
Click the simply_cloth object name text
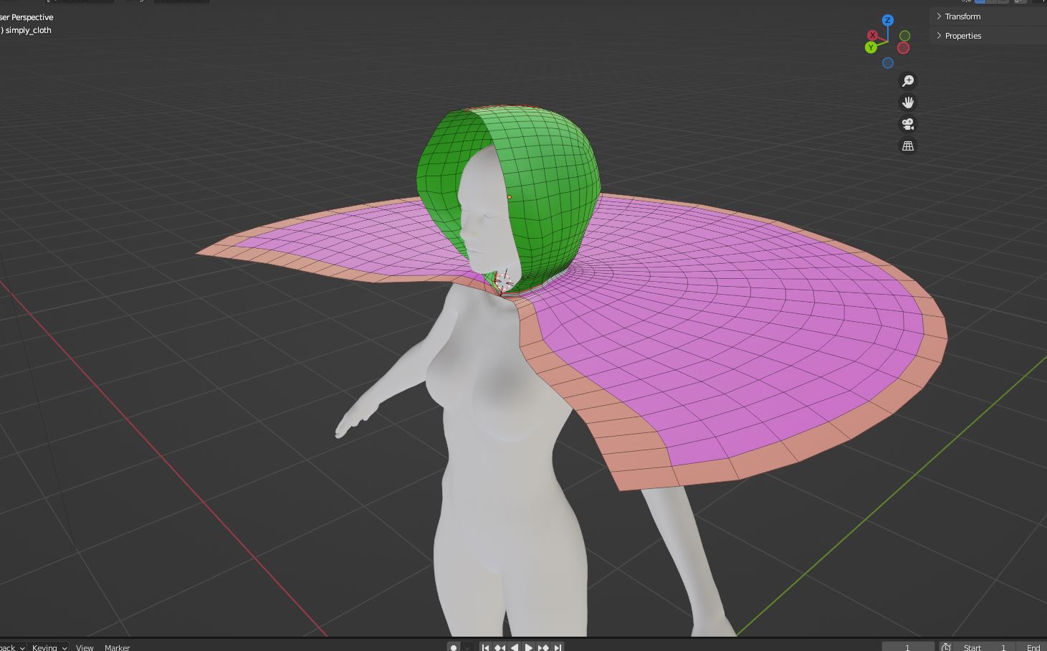tap(29, 30)
